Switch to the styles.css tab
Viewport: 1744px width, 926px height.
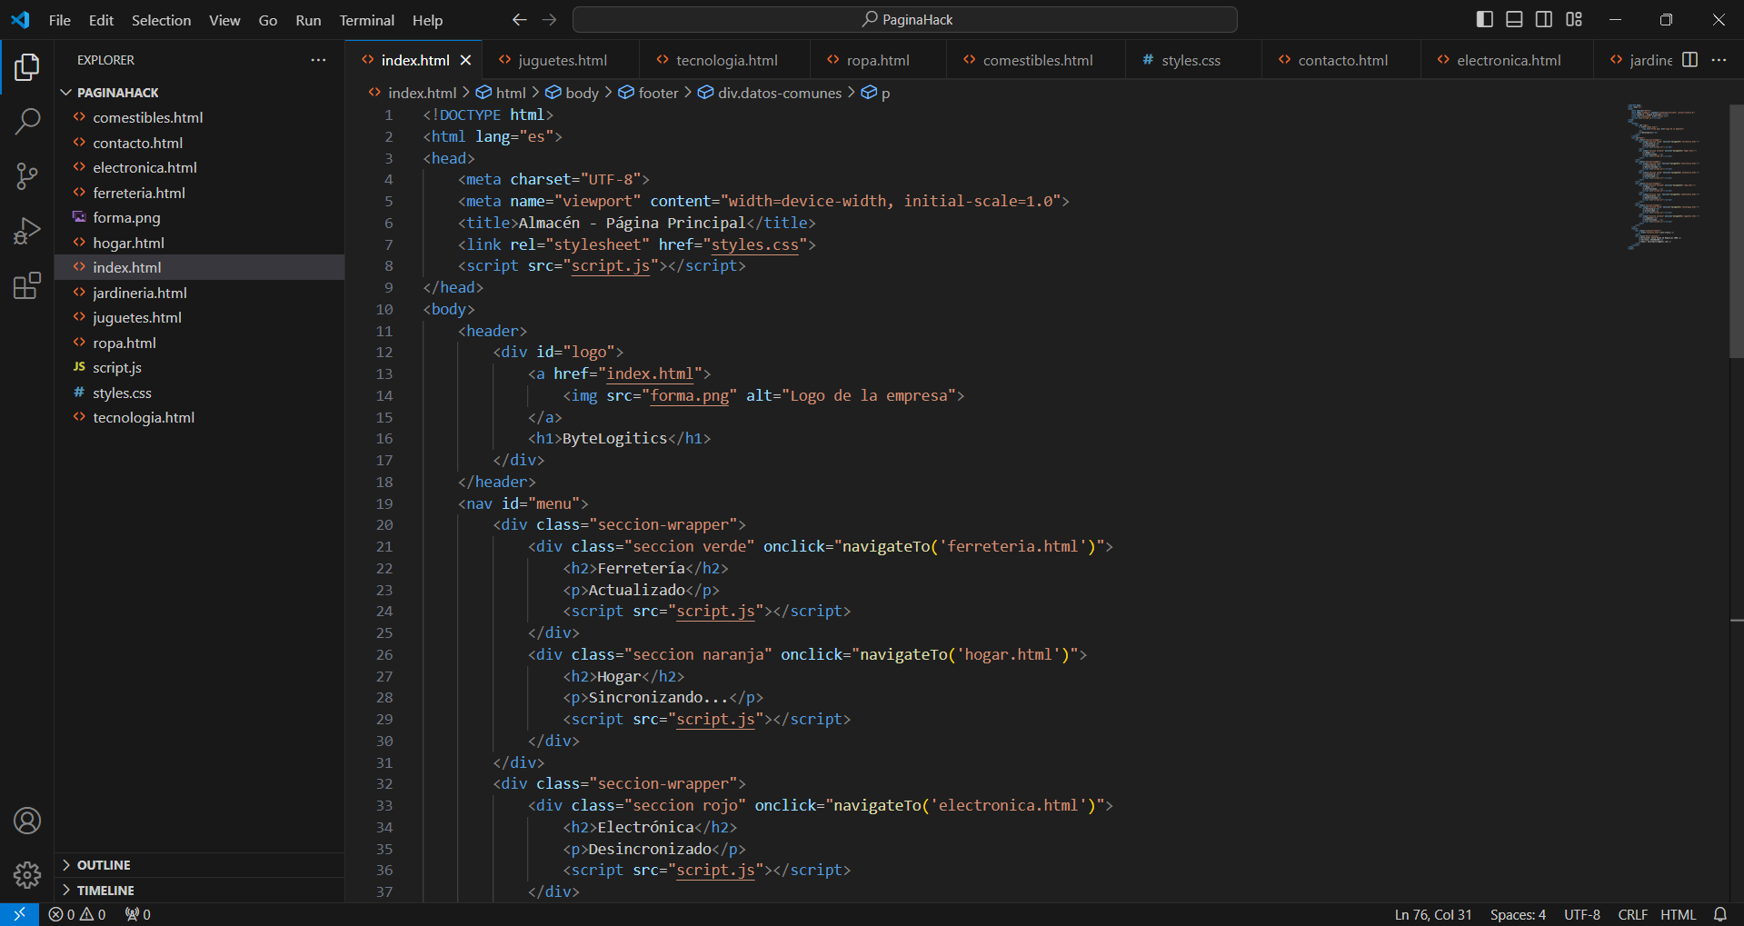coord(1190,60)
